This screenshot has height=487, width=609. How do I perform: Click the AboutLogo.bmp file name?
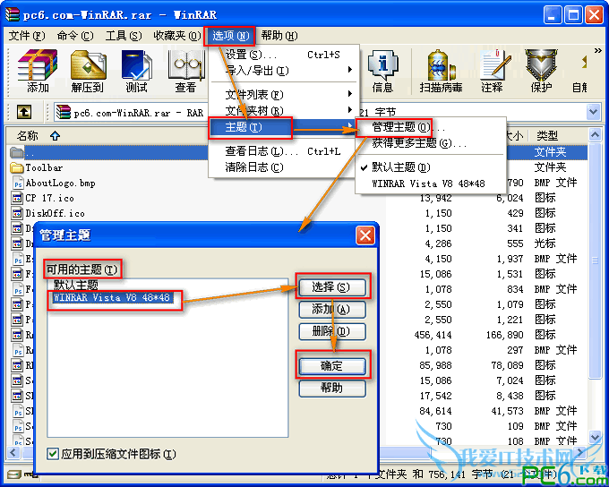click(x=60, y=183)
